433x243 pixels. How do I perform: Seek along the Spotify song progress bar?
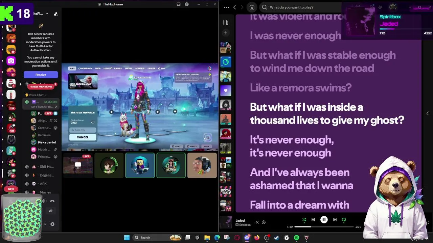pyautogui.click(x=324, y=227)
